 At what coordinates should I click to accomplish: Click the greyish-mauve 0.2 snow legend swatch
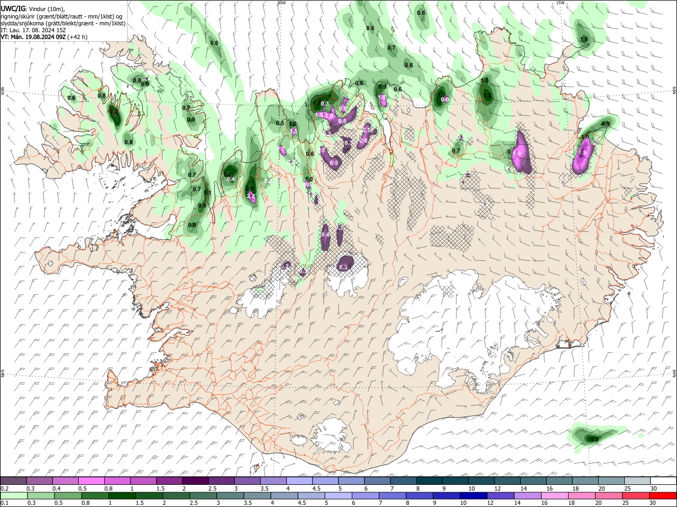click(13, 481)
